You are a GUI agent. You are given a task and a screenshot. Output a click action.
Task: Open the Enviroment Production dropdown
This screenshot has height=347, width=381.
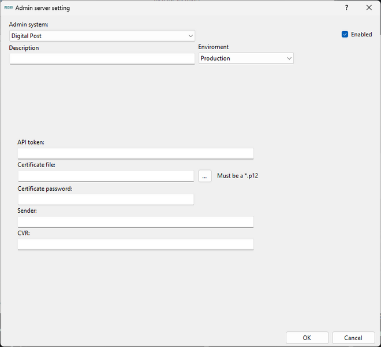click(246, 58)
